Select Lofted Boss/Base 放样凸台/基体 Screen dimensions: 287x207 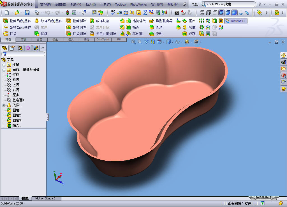pyautogui.click(x=48, y=21)
